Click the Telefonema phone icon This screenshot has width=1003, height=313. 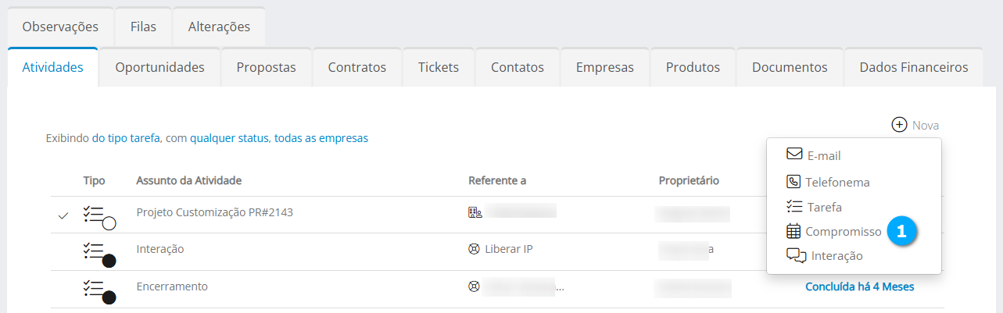tap(793, 182)
